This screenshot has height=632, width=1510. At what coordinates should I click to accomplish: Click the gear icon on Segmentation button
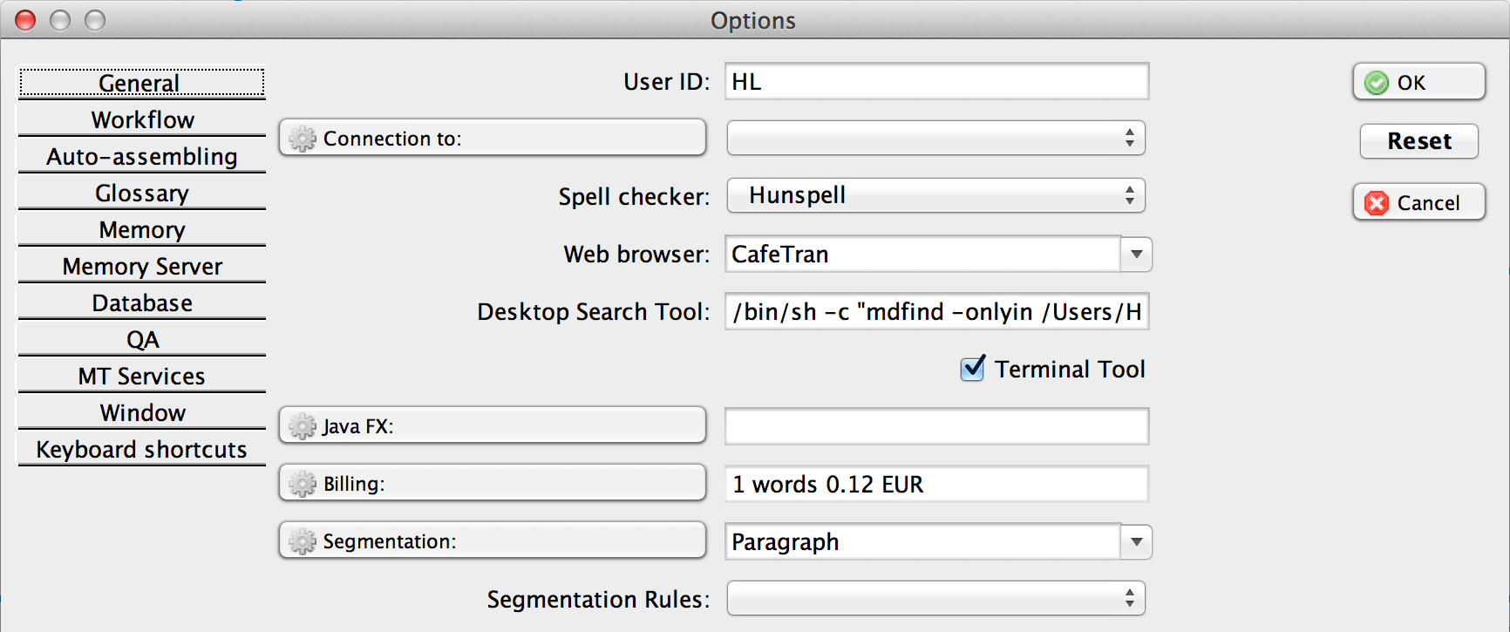(x=303, y=541)
